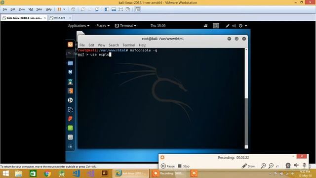This screenshot has height=178, width=316.
Task: Take a VM snapshot
Action: (x=83, y=9)
